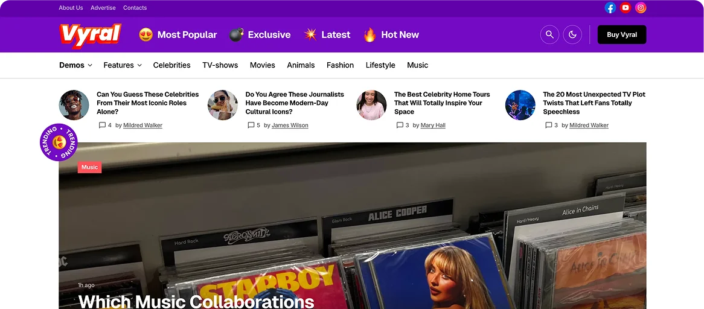Click the search magnifier icon

click(x=549, y=34)
